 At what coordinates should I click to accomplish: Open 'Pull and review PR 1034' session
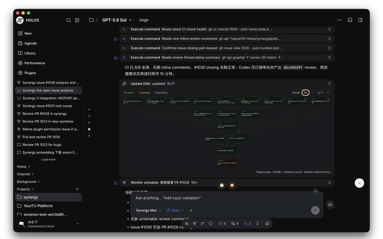(x=48, y=137)
